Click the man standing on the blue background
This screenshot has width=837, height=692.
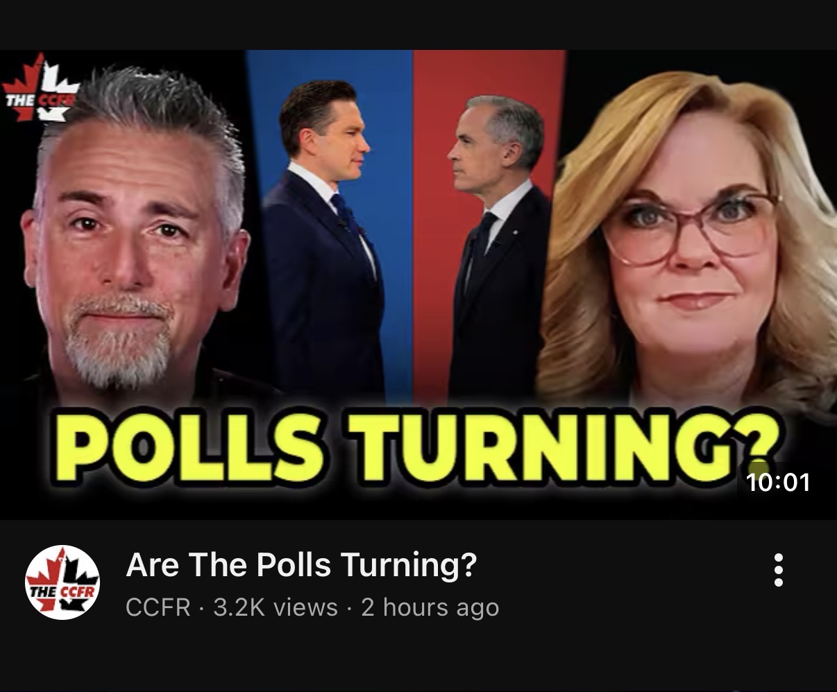[x=323, y=243]
